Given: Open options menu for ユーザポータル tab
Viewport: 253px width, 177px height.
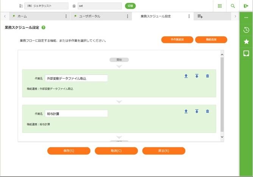Looking at the screenshot, I should (x=127, y=16).
